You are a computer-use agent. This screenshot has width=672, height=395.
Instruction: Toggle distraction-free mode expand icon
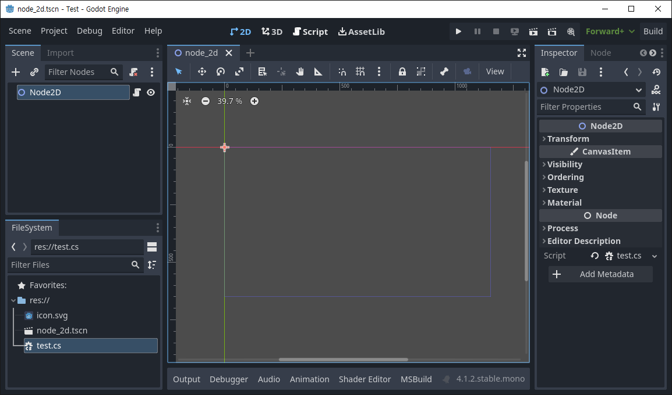(x=522, y=53)
